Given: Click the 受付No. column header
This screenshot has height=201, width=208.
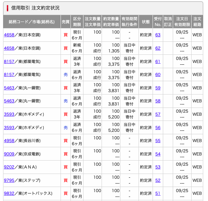Looking at the screenshot, I should point(158,22).
